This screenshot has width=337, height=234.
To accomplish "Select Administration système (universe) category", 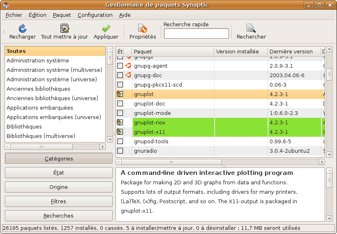I will click(x=55, y=79).
